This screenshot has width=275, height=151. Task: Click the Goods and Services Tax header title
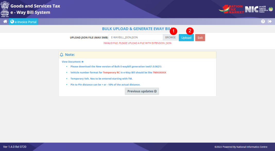tap(35, 6)
